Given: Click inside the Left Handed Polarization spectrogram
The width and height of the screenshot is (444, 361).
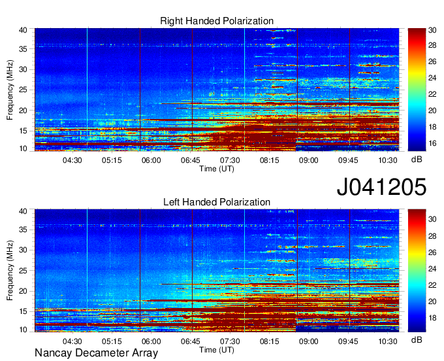Looking at the screenshot, I should (217, 271).
